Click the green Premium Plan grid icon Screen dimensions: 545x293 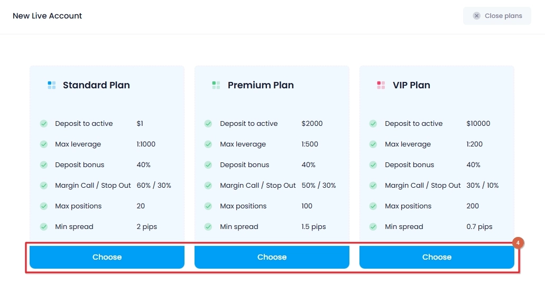click(x=216, y=85)
